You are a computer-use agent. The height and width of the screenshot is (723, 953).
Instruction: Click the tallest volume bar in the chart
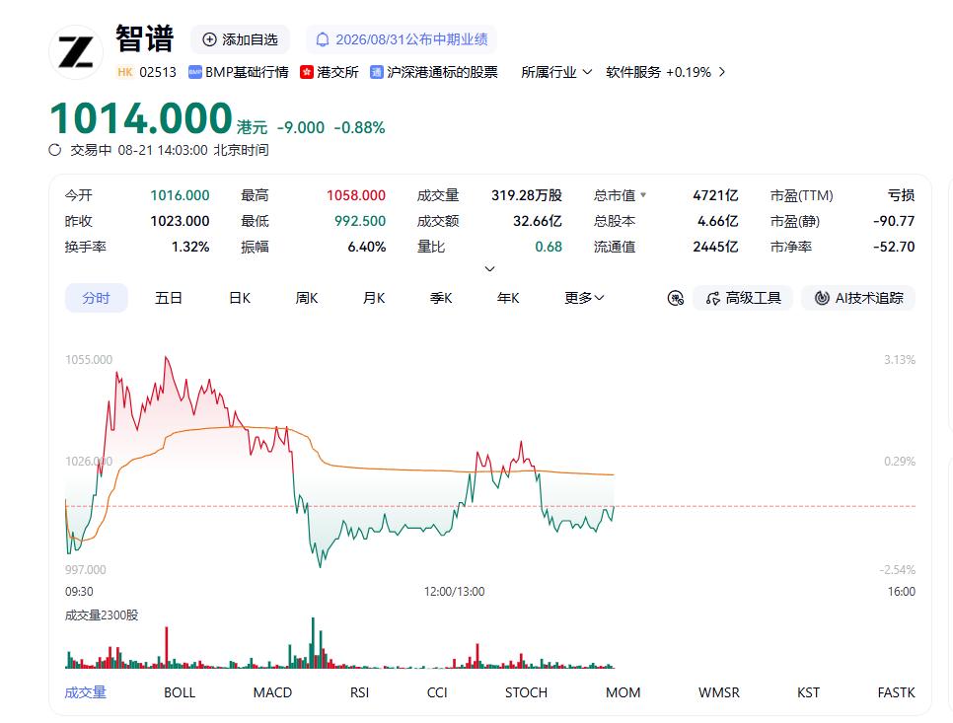click(313, 643)
